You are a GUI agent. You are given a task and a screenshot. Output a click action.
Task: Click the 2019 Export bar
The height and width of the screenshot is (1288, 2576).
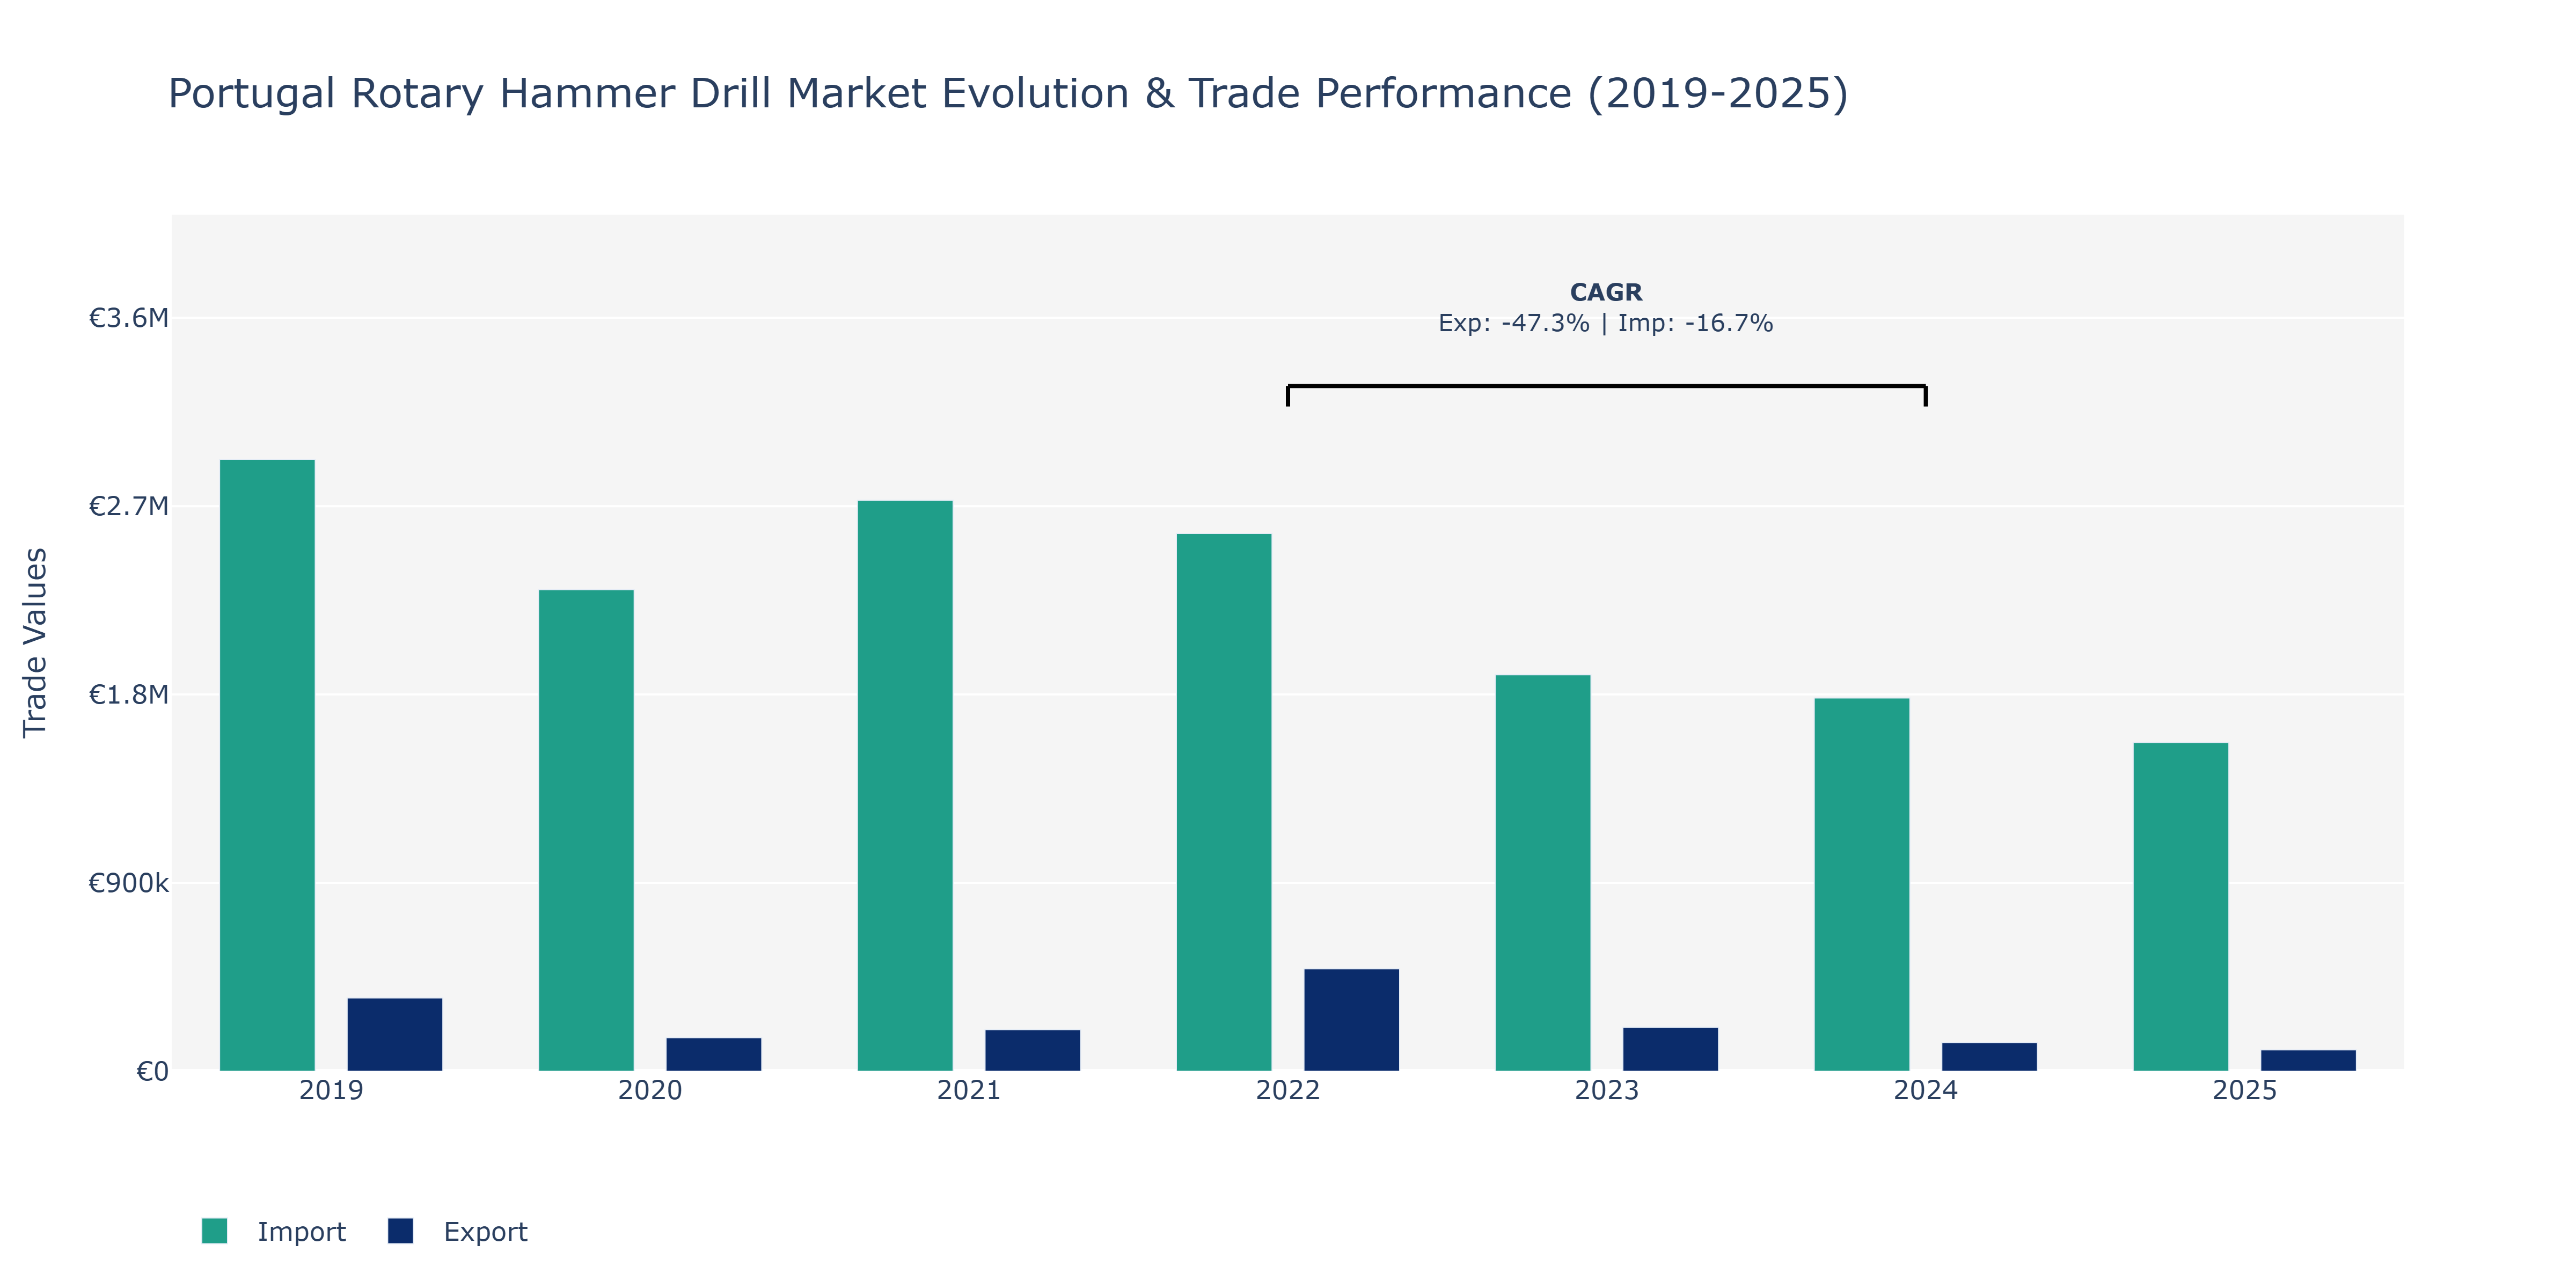[395, 1034]
